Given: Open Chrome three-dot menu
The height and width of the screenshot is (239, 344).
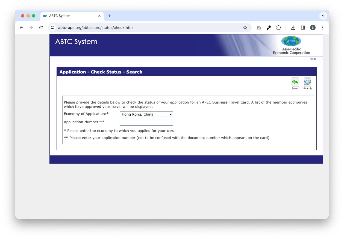Looking at the screenshot, I should tap(323, 28).
